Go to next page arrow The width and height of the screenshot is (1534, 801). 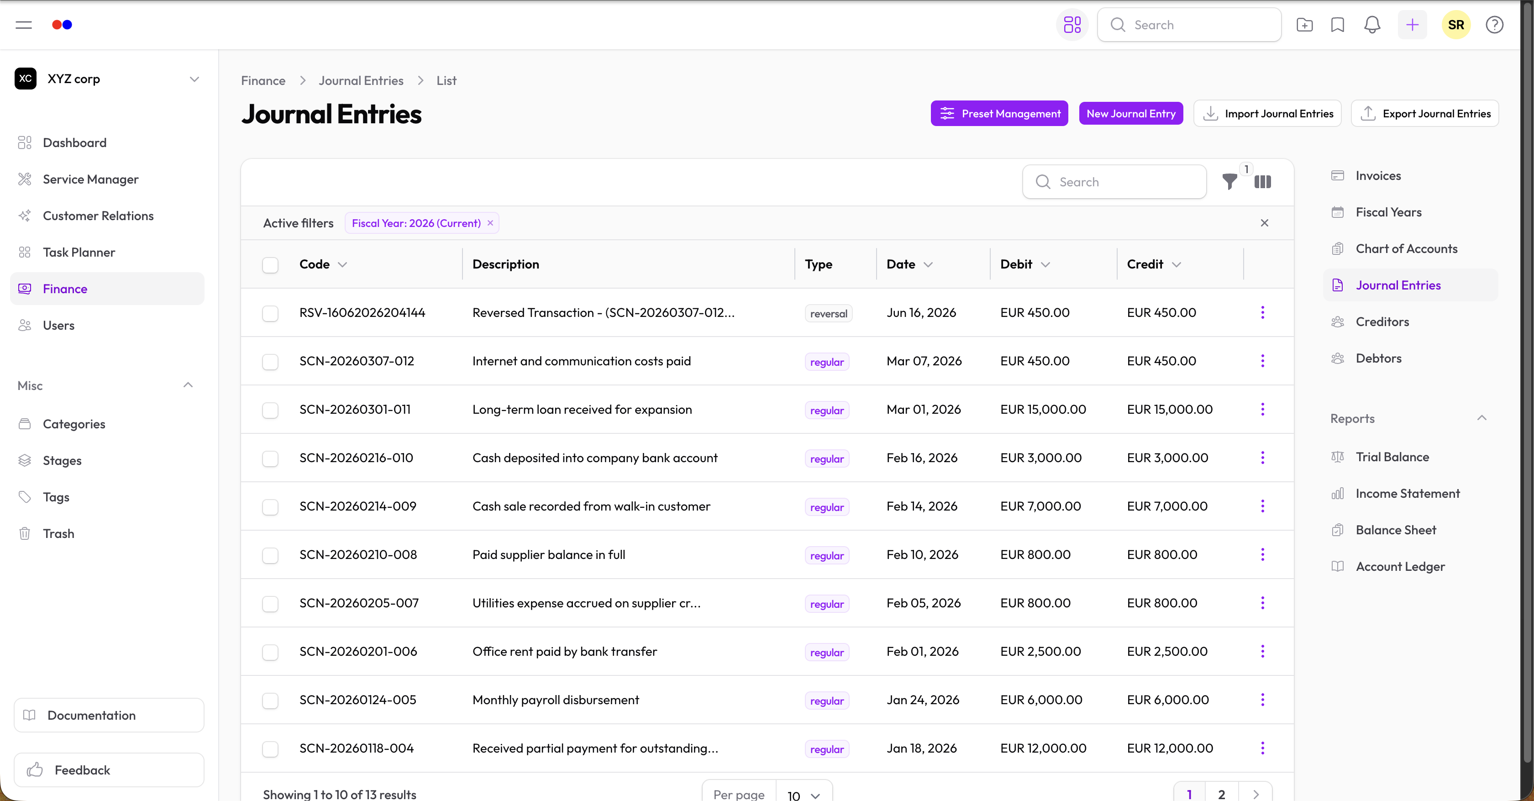[x=1256, y=794]
